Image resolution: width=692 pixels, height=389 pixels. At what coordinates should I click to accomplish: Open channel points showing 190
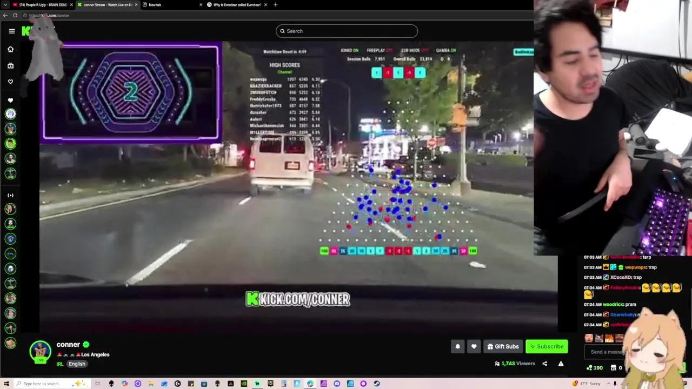tap(595, 368)
